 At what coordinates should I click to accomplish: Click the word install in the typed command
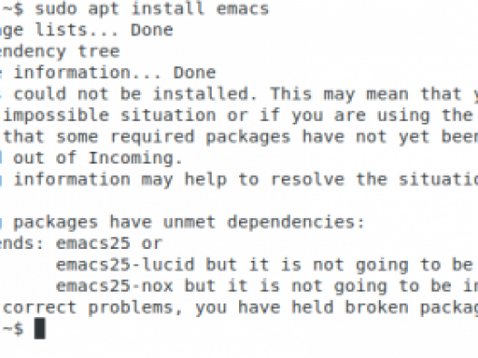point(167,8)
